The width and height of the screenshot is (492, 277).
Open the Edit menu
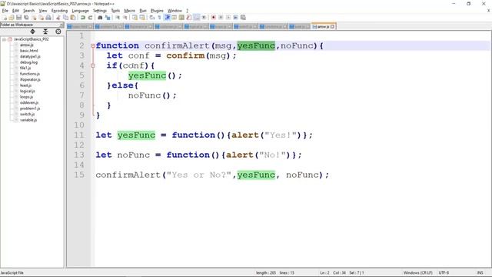point(15,11)
